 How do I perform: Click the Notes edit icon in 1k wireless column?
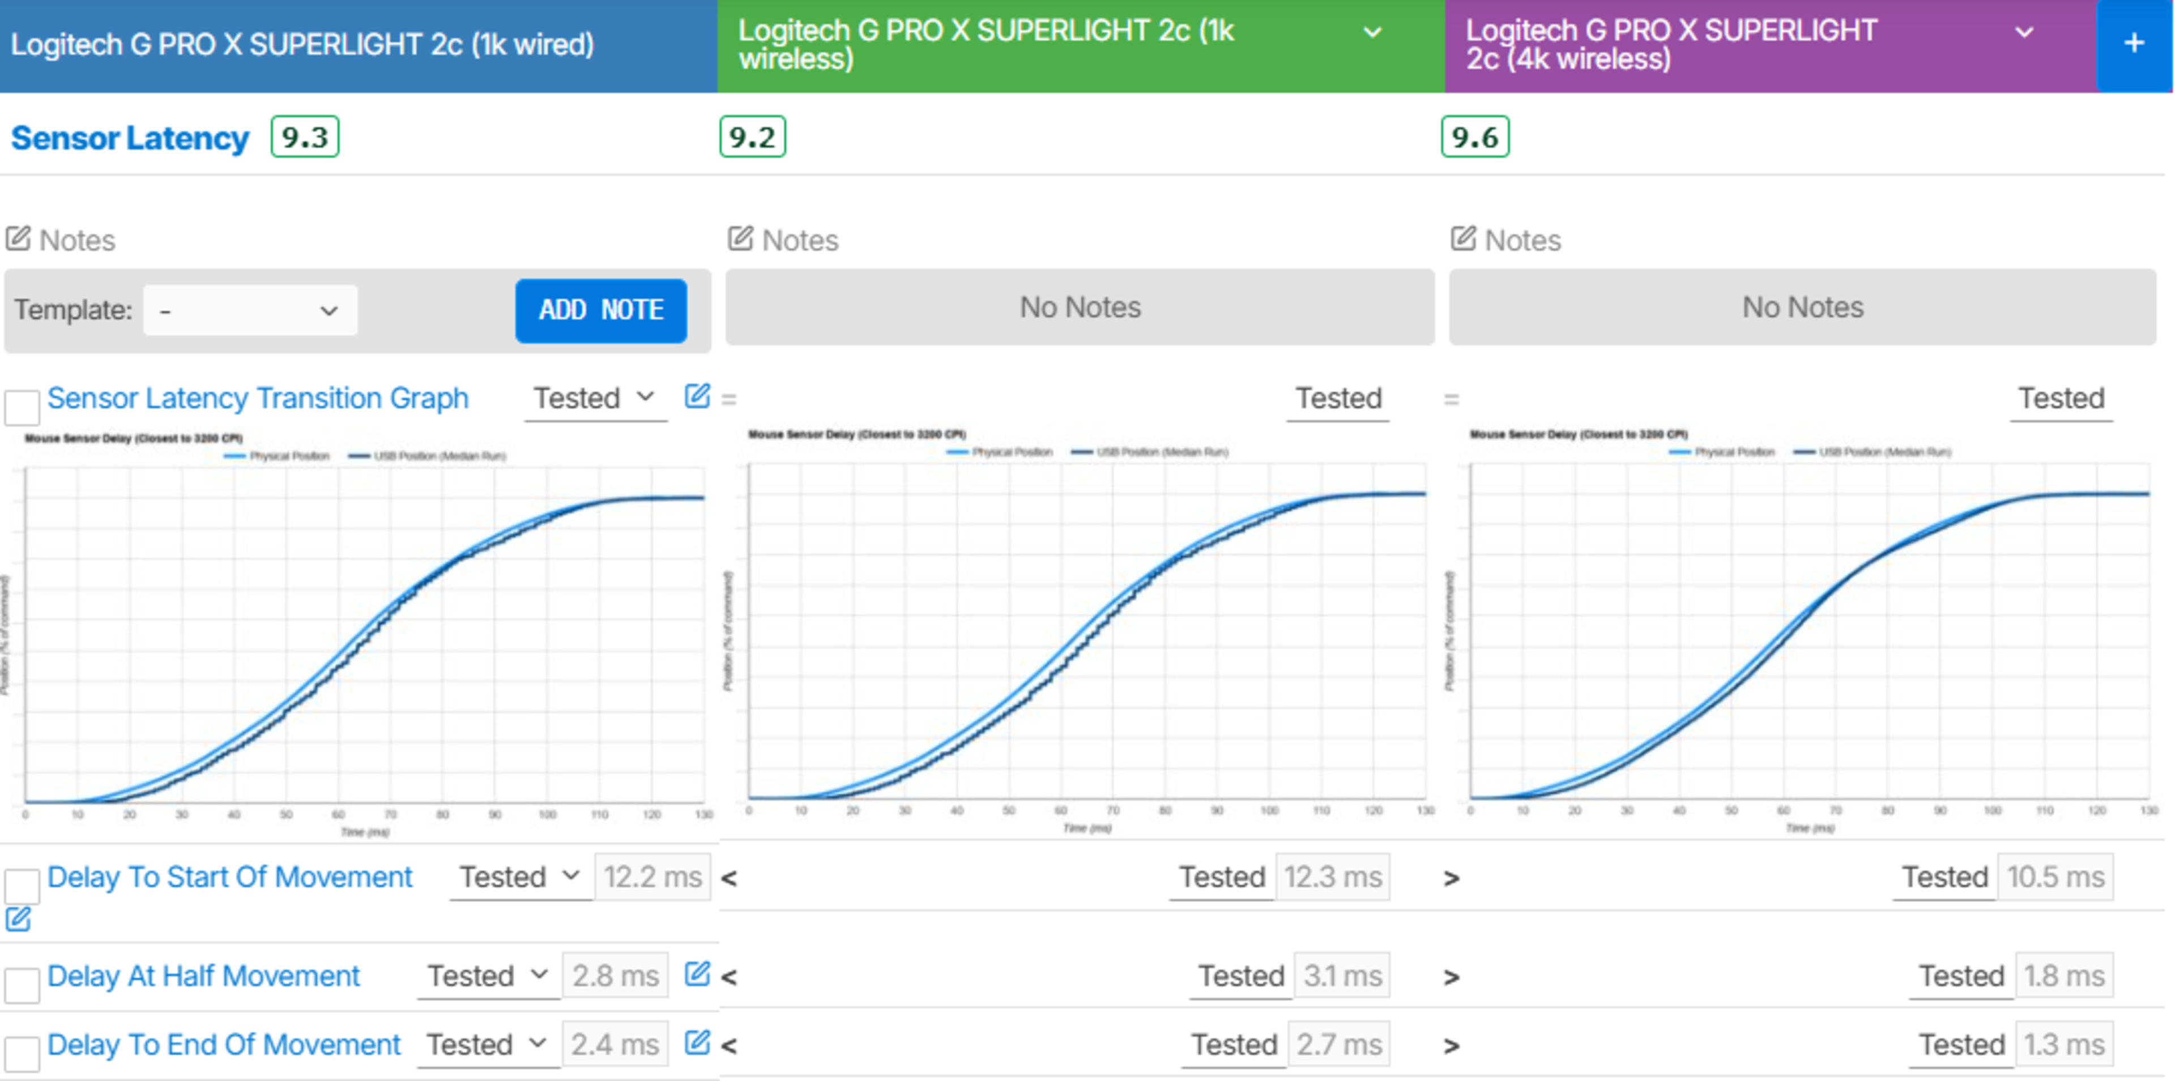[x=740, y=239]
